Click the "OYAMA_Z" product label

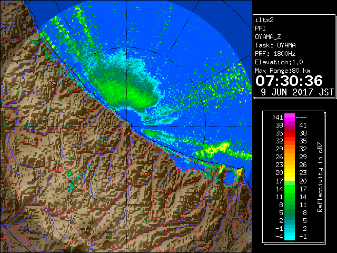[x=268, y=37]
